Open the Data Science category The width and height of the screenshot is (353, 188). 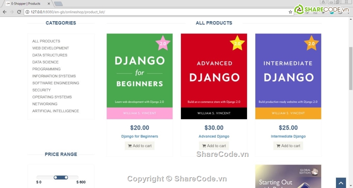pos(45,62)
